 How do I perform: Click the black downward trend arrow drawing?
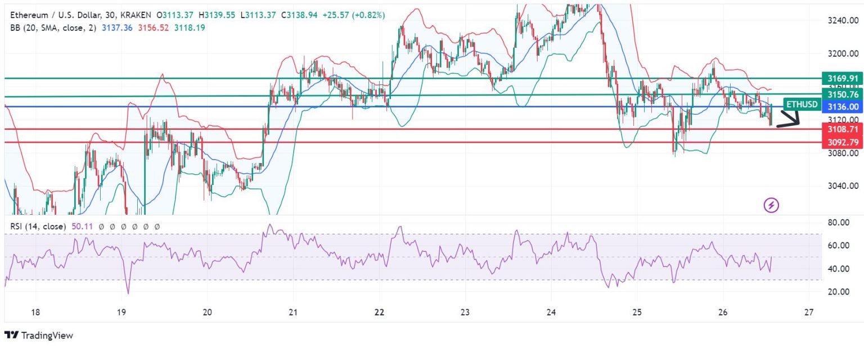787,118
